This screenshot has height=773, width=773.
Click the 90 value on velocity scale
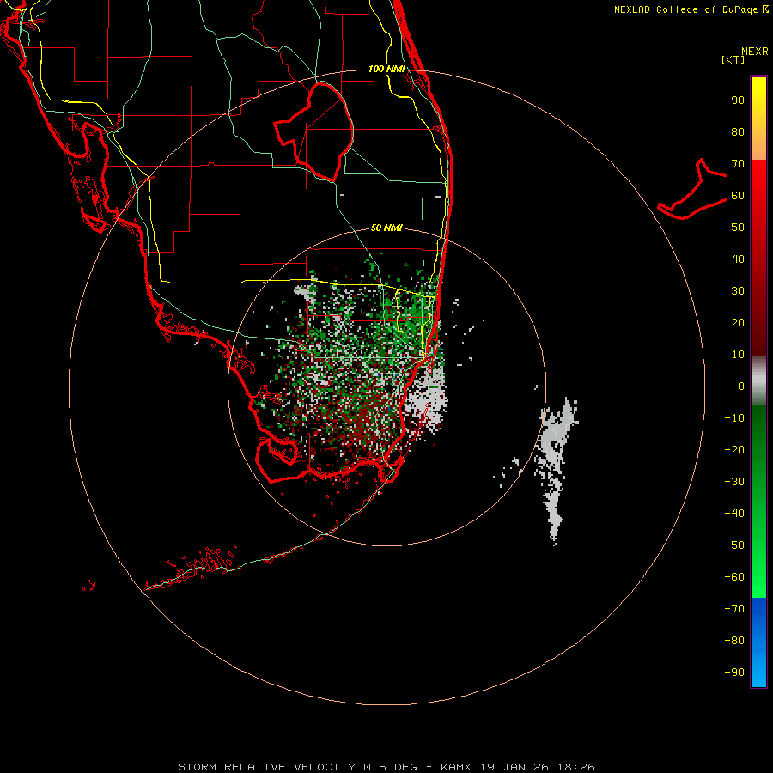(x=738, y=100)
